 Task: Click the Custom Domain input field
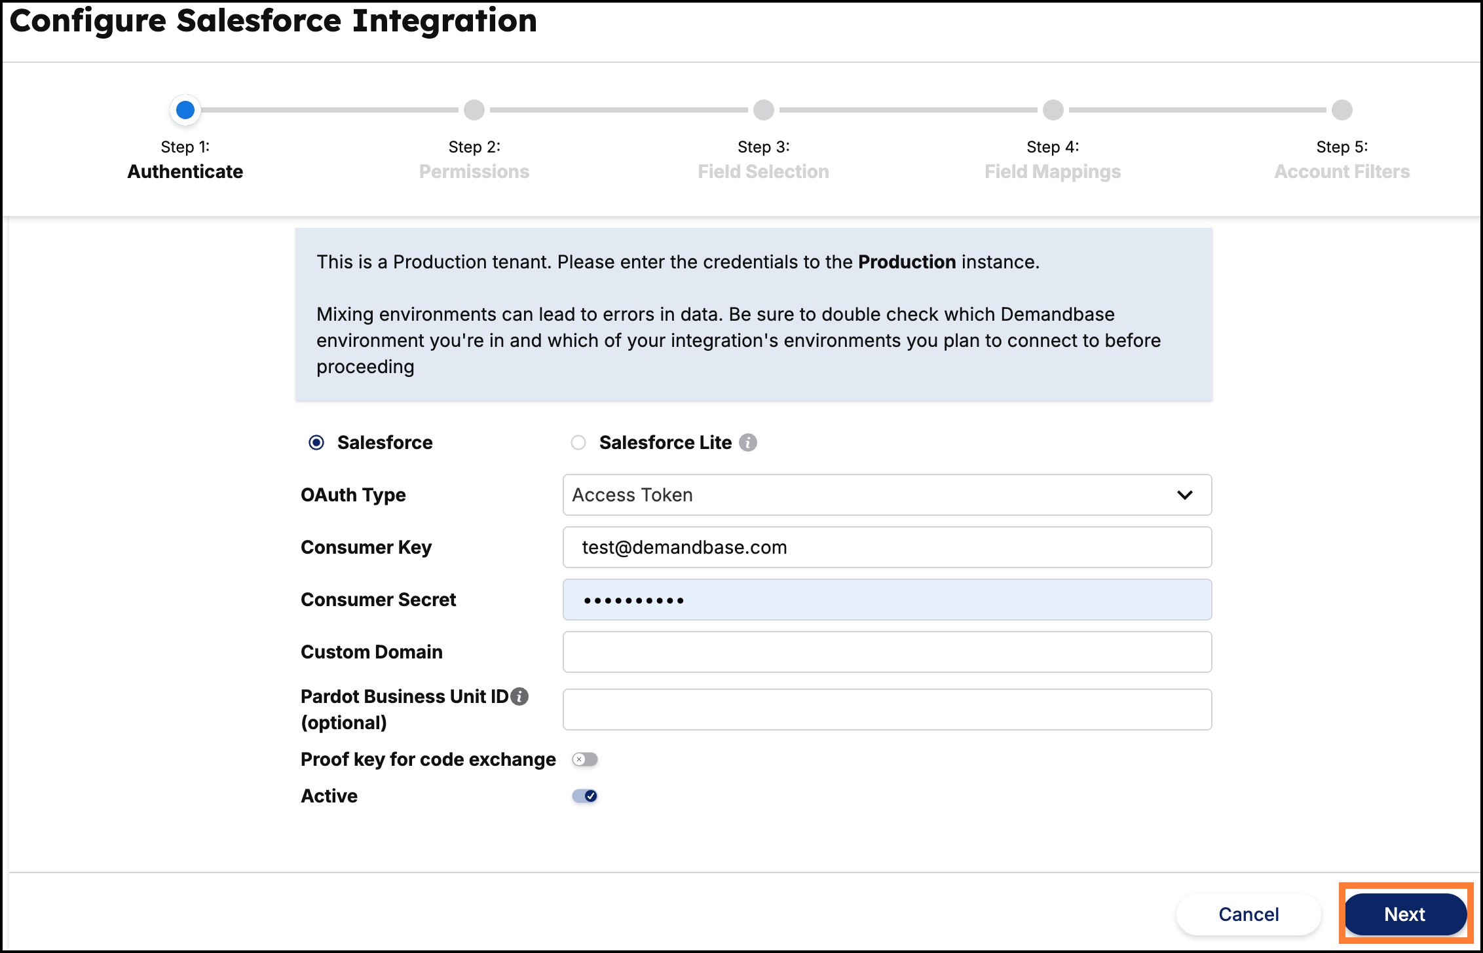887,652
